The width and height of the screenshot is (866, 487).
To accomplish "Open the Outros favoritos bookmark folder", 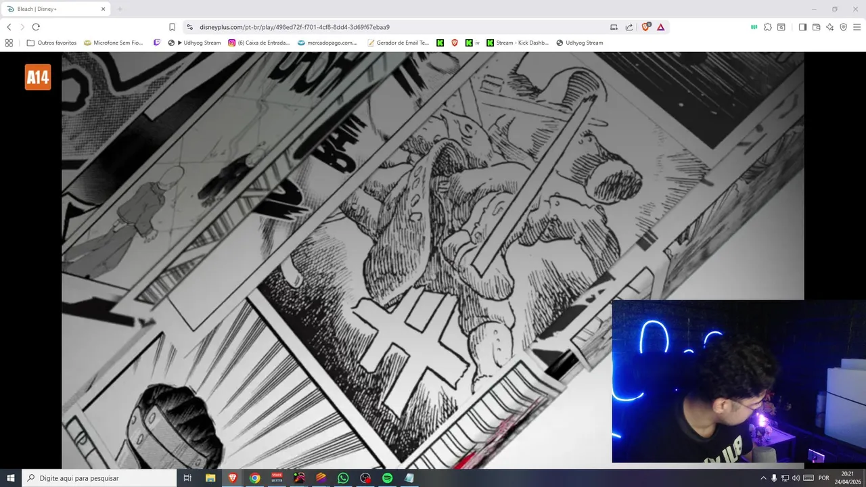I will (x=51, y=43).
